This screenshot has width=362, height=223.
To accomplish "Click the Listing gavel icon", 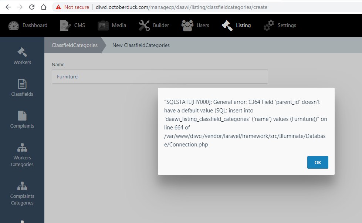I will [x=227, y=26].
